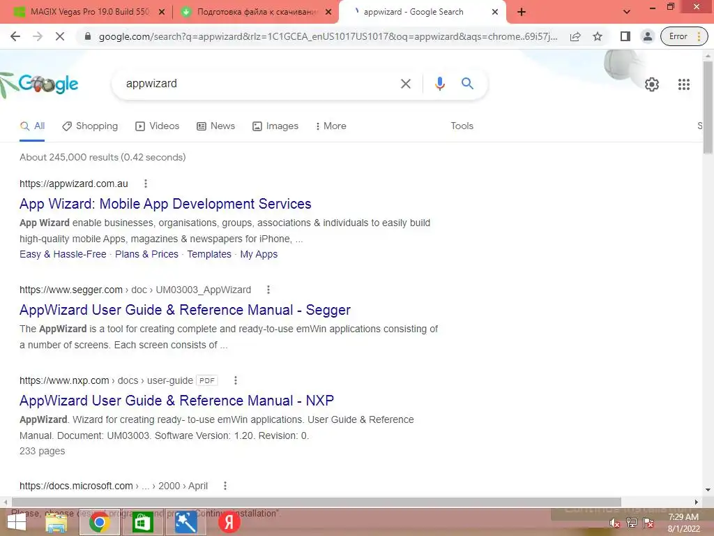Switch to Shopping results
The width and height of the screenshot is (714, 536).
90,126
